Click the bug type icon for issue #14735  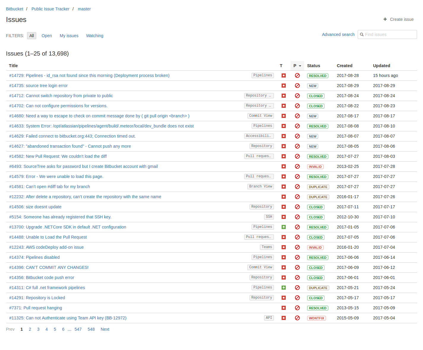(284, 86)
